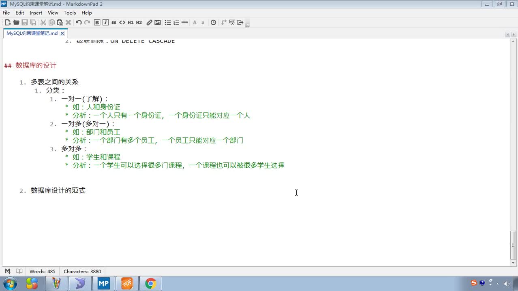Click the arrow icon next to the clock
This screenshot has width=518, height=291.
(x=224, y=23)
